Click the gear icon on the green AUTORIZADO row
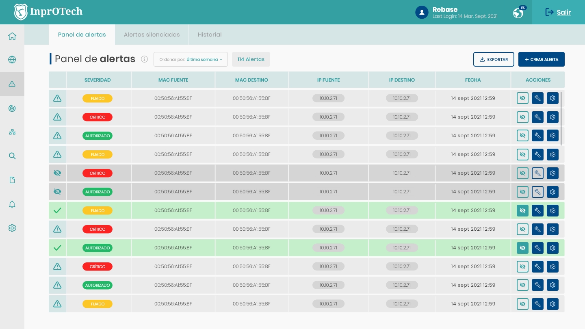This screenshot has width=585, height=329. pyautogui.click(x=552, y=248)
